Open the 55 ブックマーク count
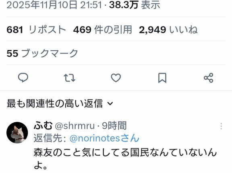 pyautogui.click(x=42, y=54)
